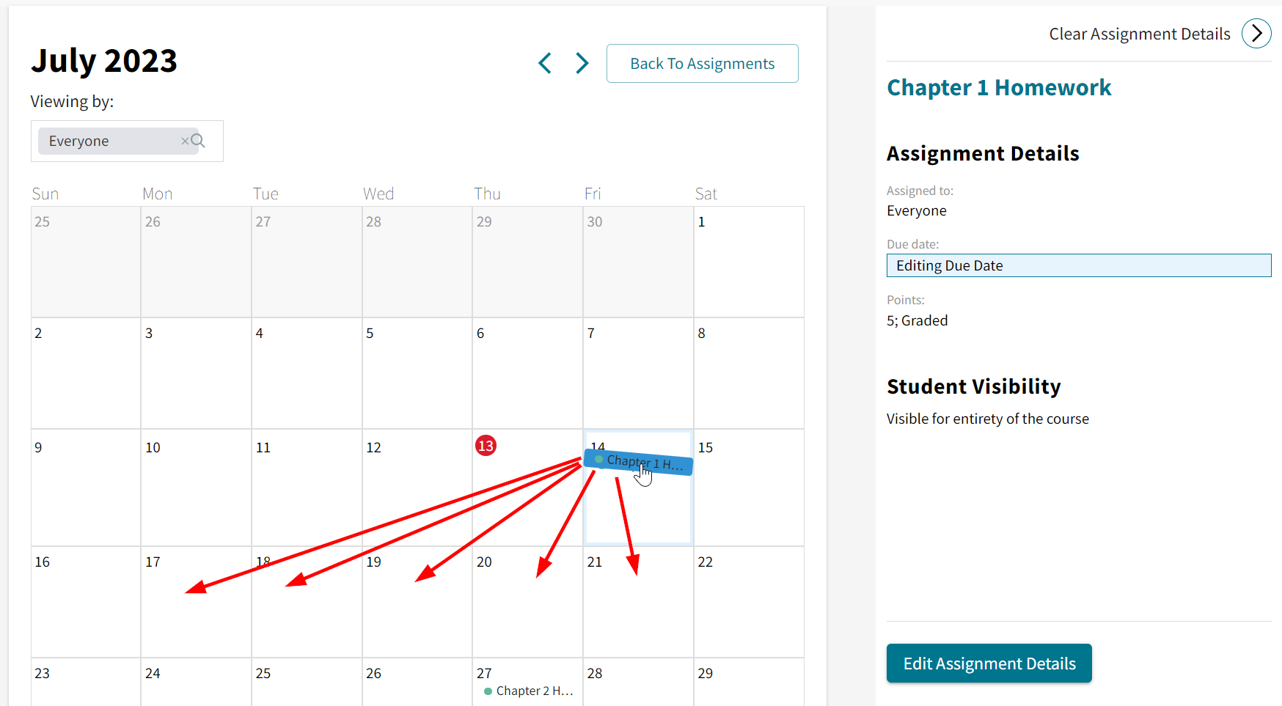Navigate to the next month
The image size is (1282, 706).
pyautogui.click(x=582, y=63)
